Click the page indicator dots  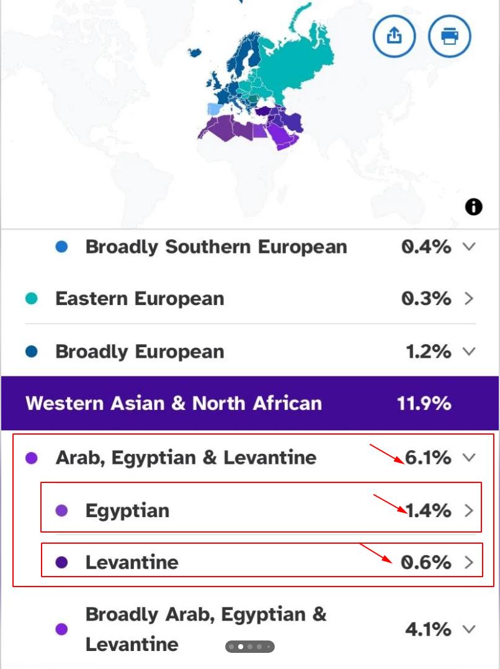click(250, 647)
